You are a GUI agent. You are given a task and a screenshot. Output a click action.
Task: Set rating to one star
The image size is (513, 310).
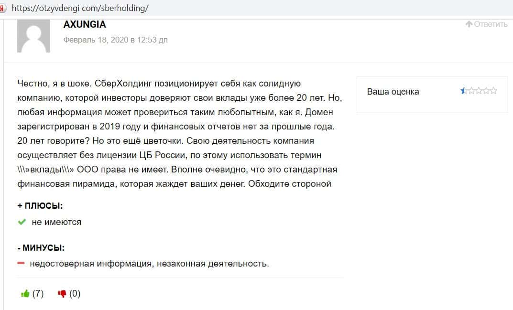463,91
